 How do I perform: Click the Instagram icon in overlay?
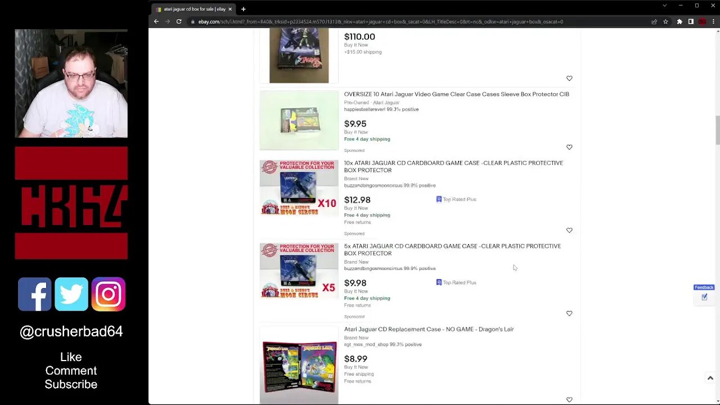point(109,294)
